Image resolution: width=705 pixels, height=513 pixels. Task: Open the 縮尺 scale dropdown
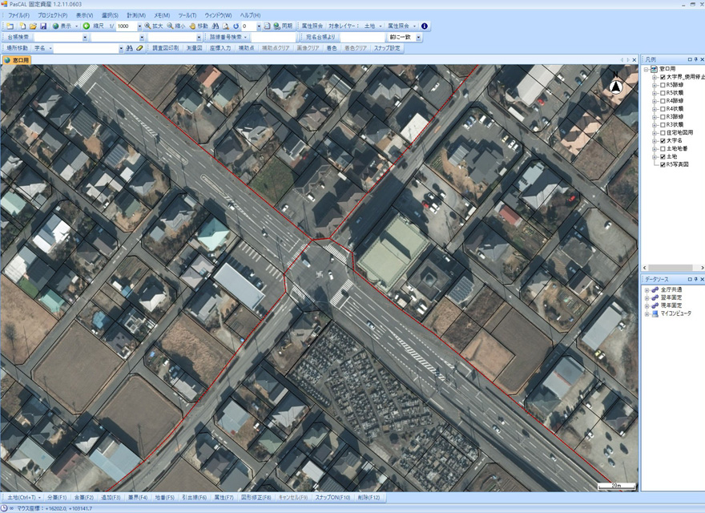(139, 26)
